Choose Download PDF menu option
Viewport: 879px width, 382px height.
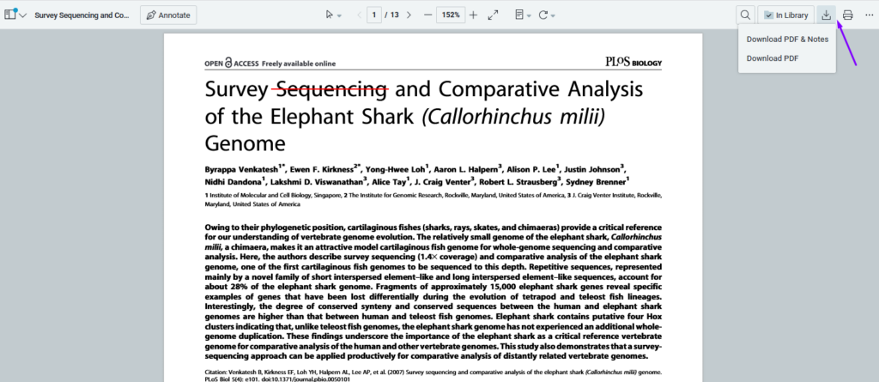tap(773, 58)
